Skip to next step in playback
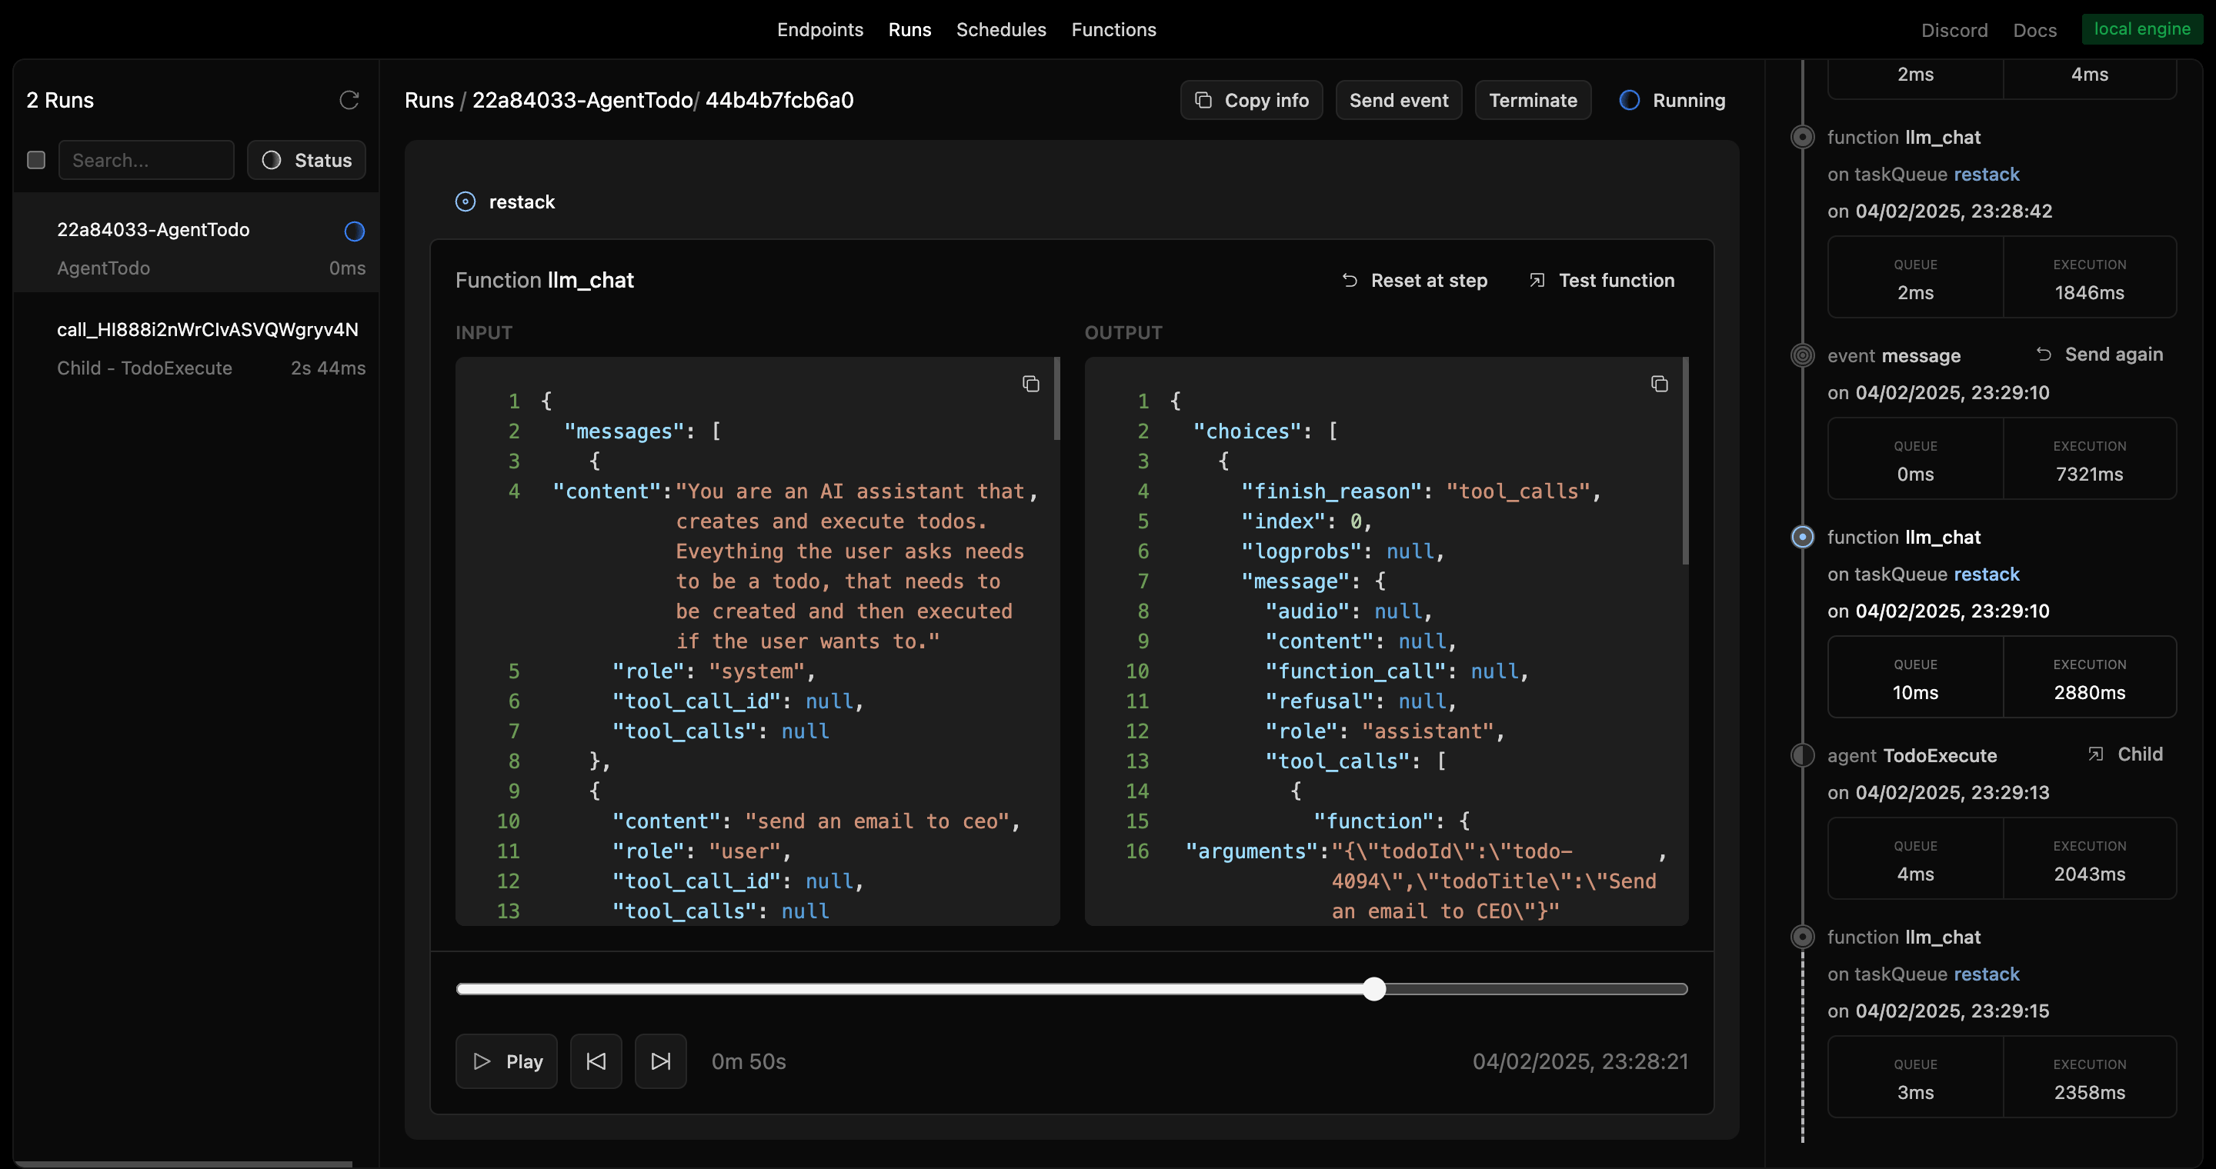This screenshot has width=2216, height=1169. click(660, 1061)
